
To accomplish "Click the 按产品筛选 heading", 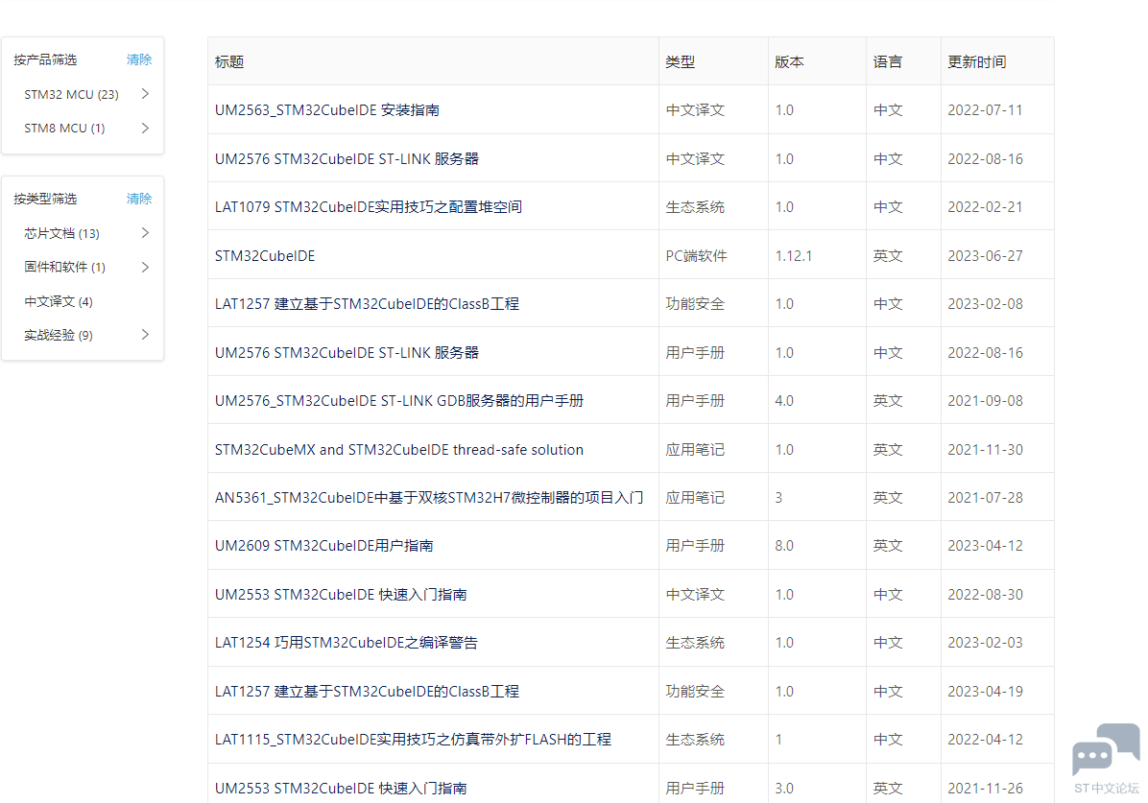I will tap(45, 60).
